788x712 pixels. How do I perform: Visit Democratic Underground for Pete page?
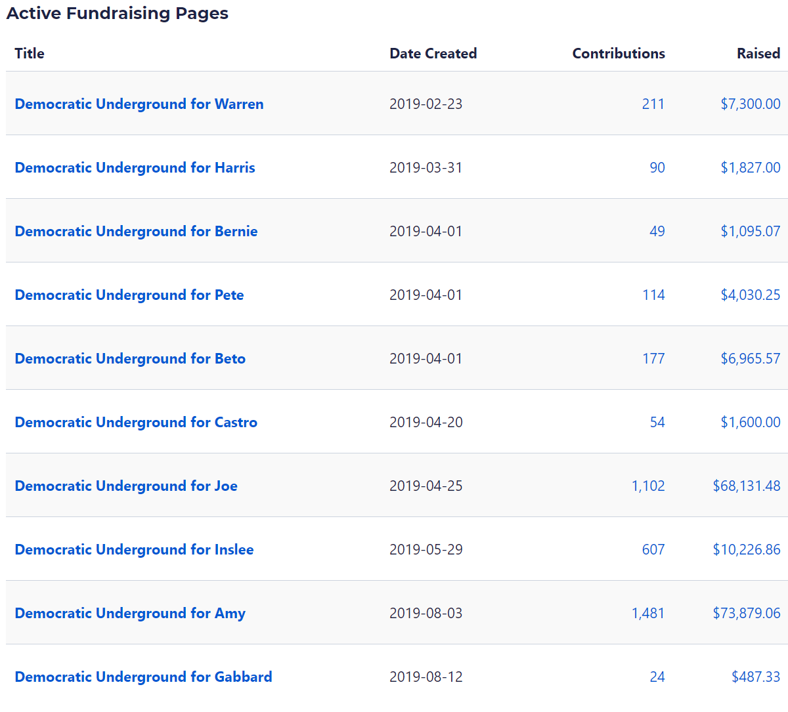(129, 295)
